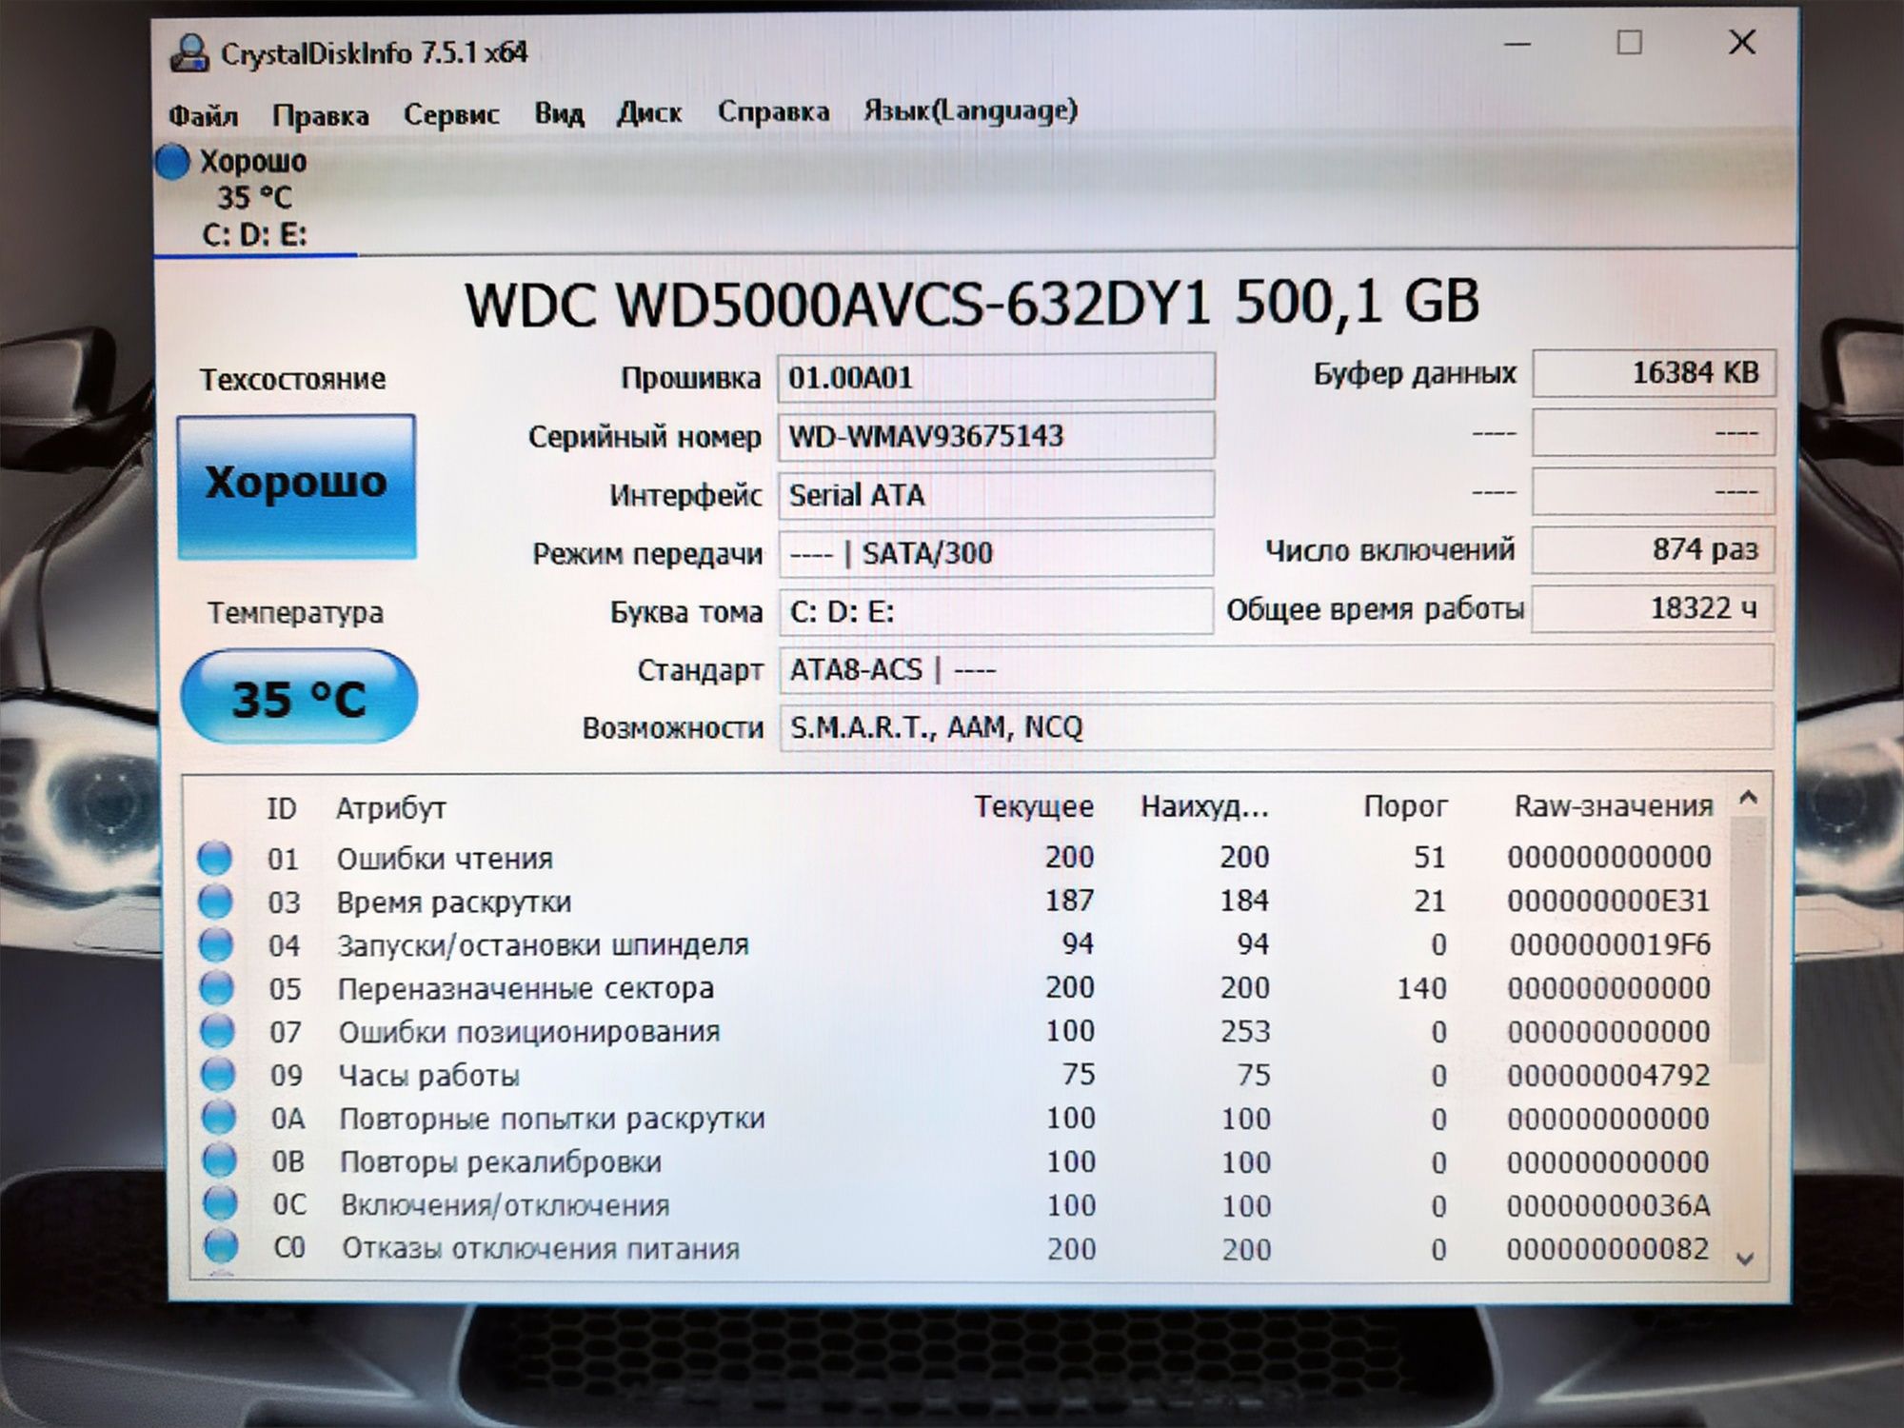
Task: Select the Часы работы attribute row text
Action: [x=429, y=1076]
